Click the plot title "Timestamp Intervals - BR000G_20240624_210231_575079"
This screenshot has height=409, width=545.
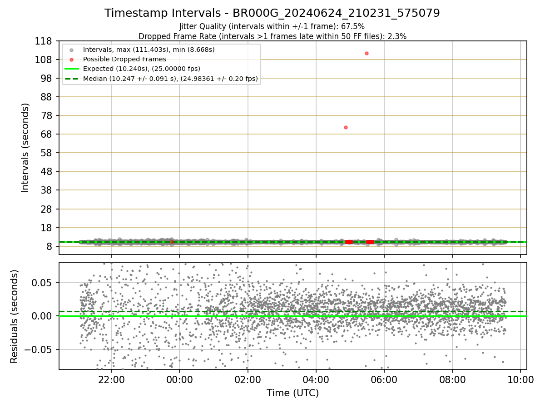[x=272, y=13]
